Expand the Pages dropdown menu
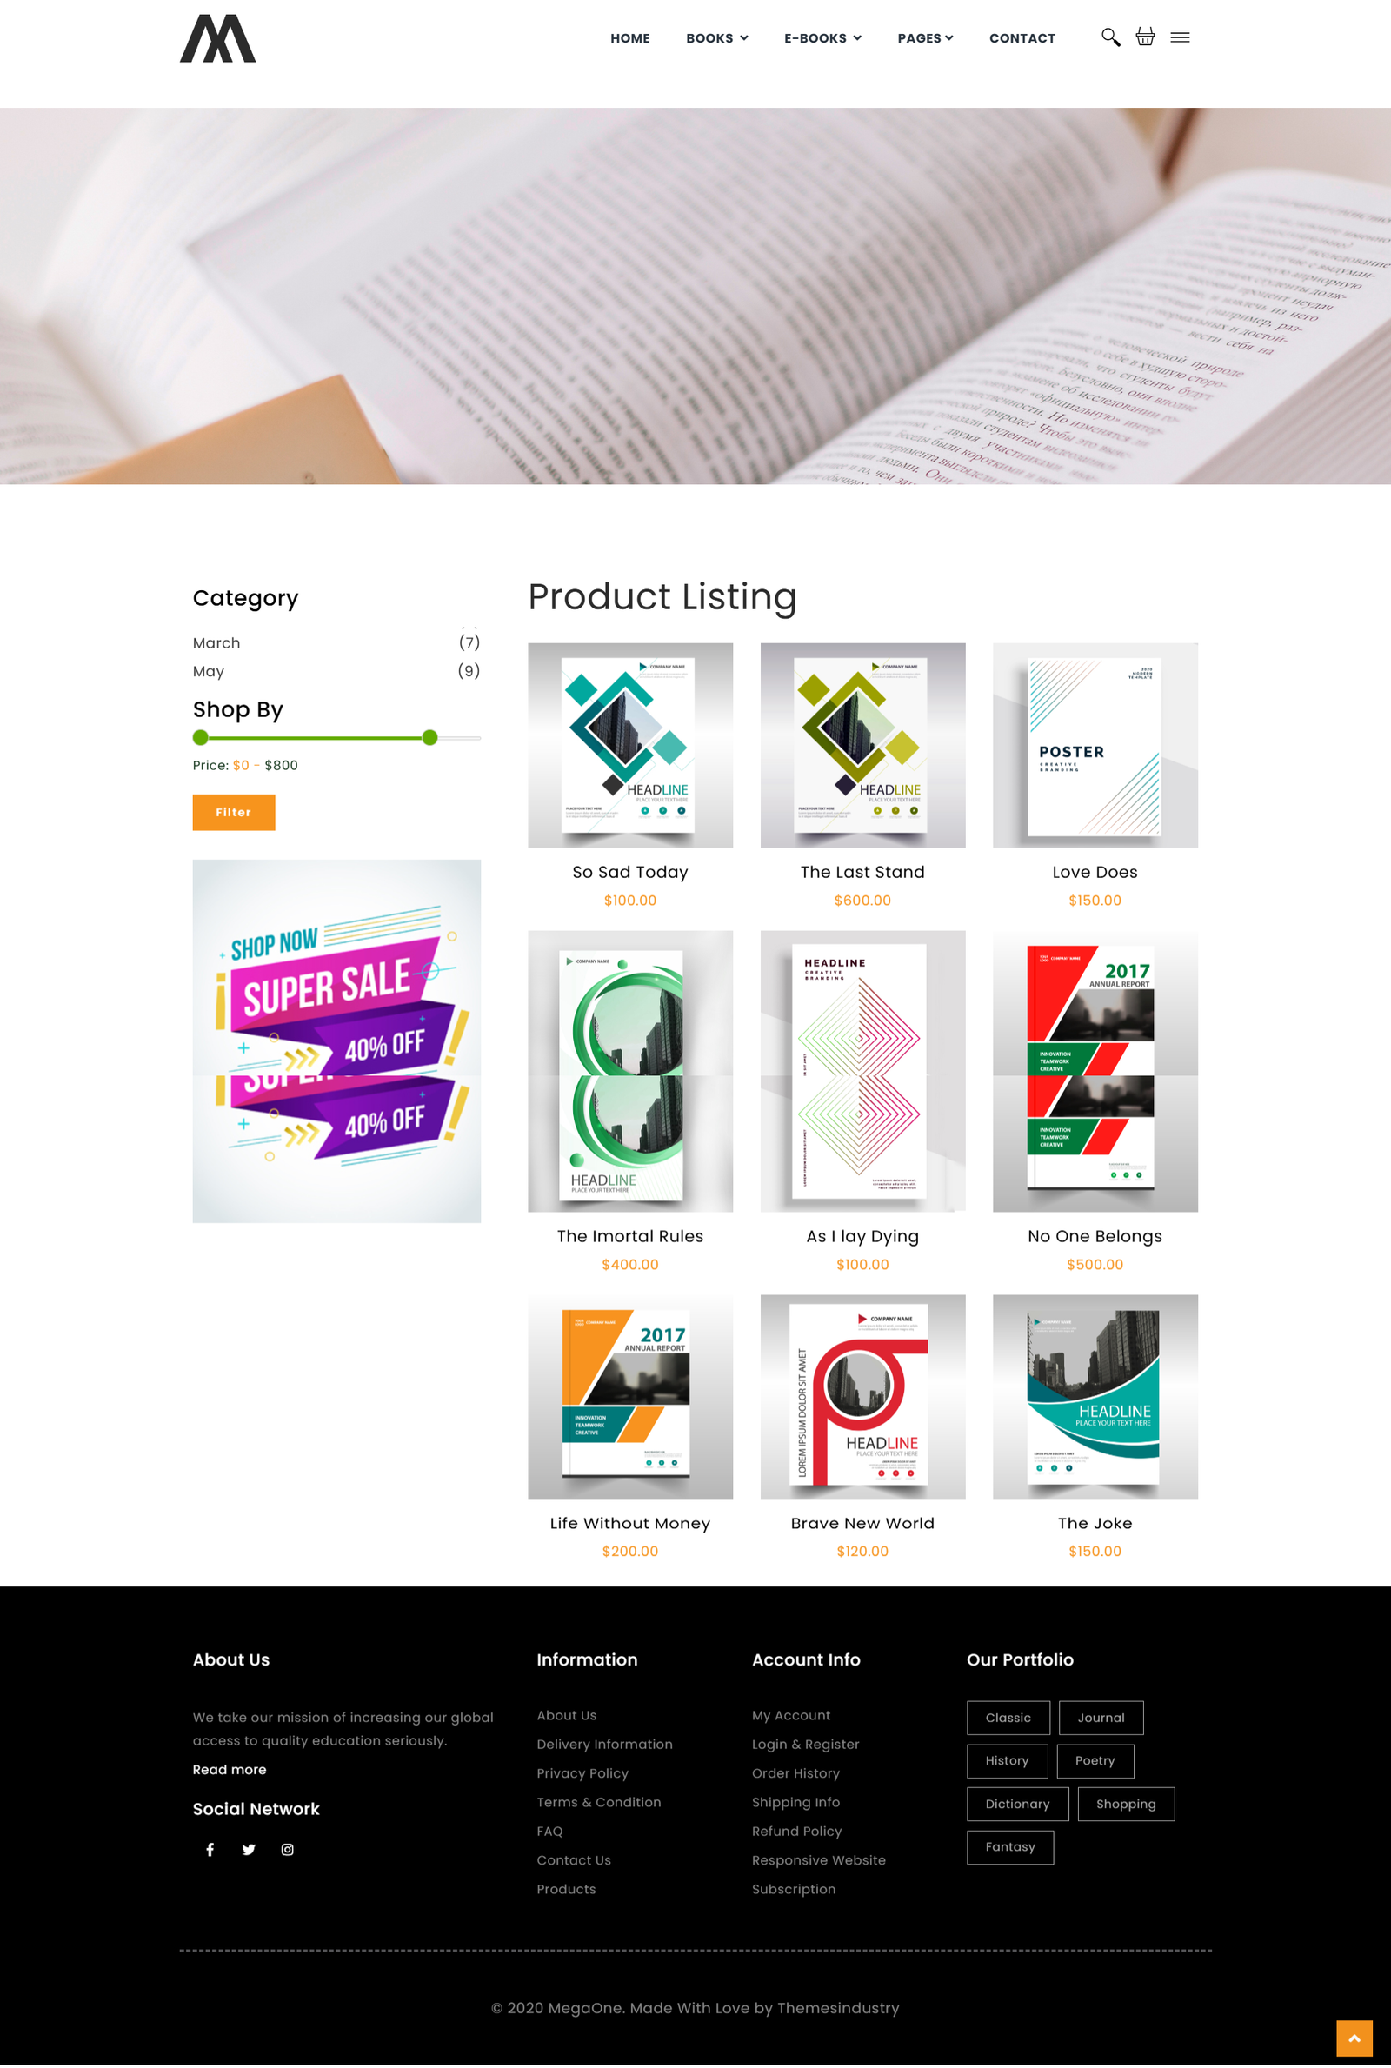Screen dimensions: 1391x2068 925,38
